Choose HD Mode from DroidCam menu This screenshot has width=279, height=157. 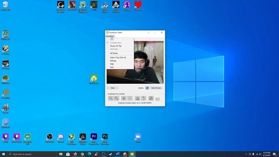point(114,53)
